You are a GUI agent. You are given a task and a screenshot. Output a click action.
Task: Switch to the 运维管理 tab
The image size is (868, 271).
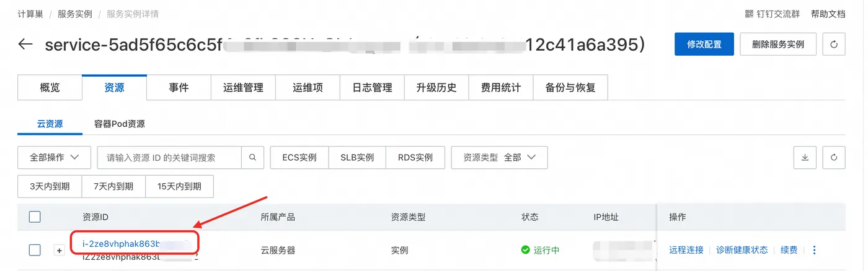(243, 88)
